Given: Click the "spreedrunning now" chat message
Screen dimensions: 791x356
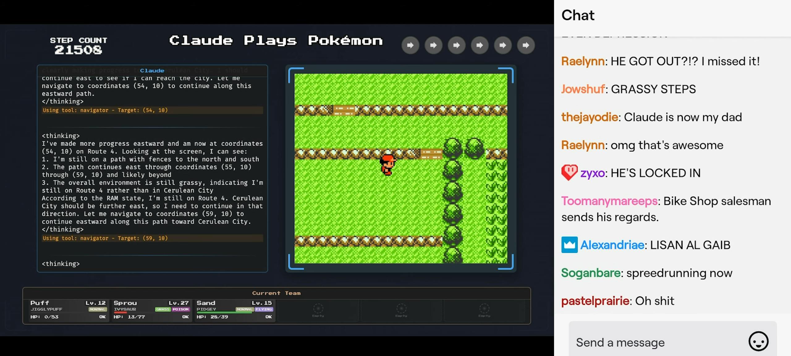Looking at the screenshot, I should point(679,273).
